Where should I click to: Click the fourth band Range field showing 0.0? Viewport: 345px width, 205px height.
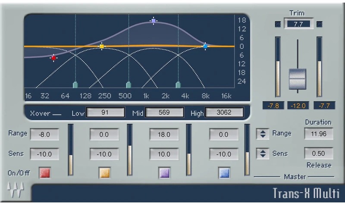tap(224, 134)
